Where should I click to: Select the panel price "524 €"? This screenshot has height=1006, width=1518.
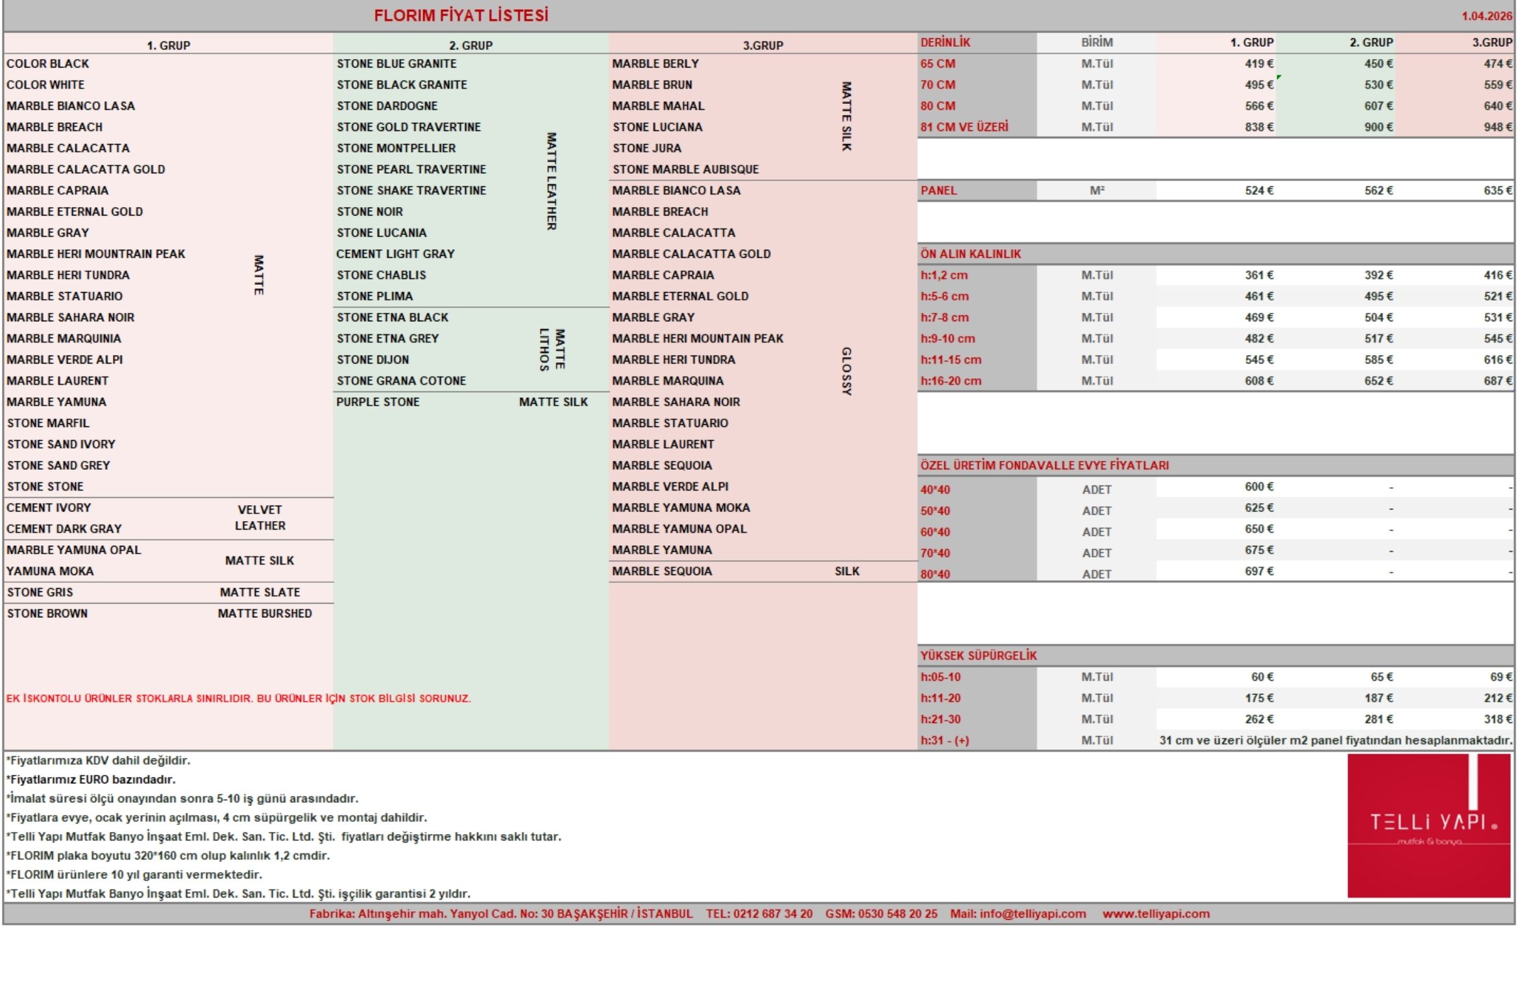[1259, 191]
